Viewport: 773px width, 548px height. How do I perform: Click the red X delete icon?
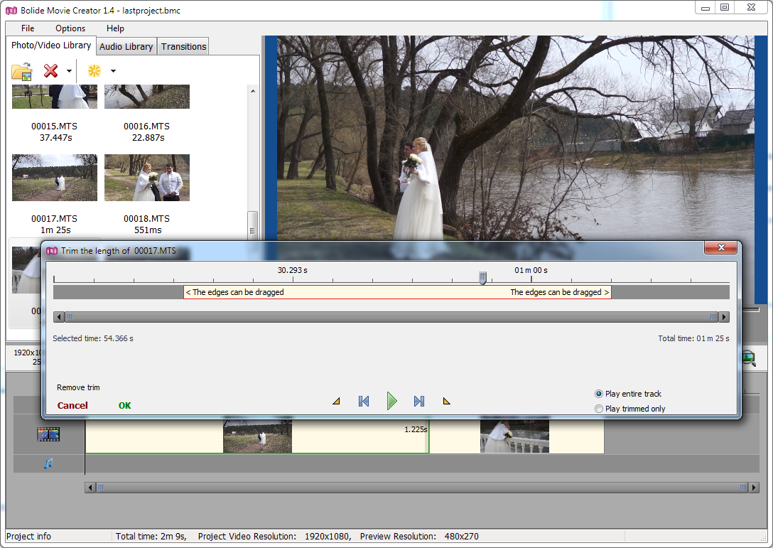50,71
